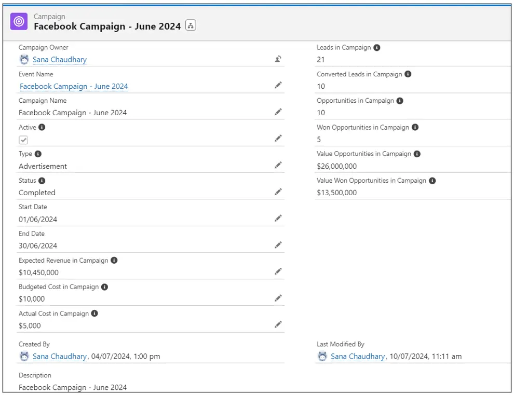Show info for Converted Leads in Campaign

pos(408,74)
